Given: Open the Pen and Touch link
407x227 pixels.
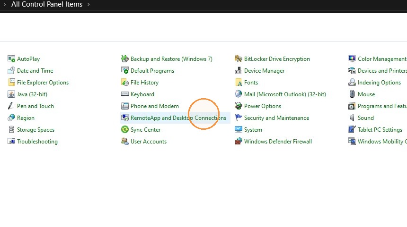Looking at the screenshot, I should 35,106.
